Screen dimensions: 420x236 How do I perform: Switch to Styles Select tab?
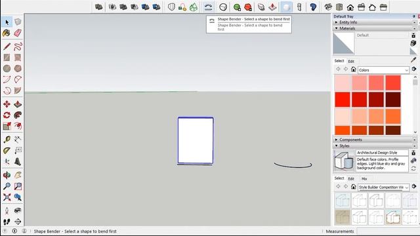coord(339,178)
